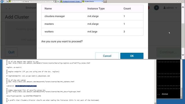Click the terminal window scrollbar down arrow
Viewport: 185px width, 104px height.
(181, 98)
